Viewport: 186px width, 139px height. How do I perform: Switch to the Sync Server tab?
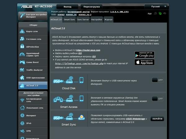coord(83,19)
